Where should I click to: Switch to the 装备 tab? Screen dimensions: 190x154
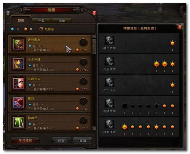click(62, 20)
